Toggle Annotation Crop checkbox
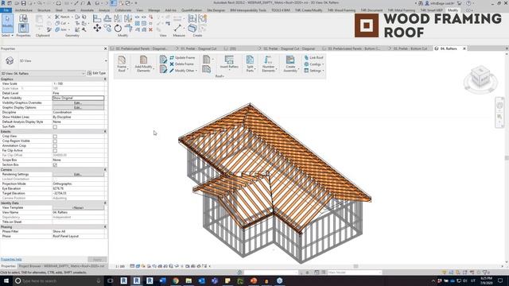The image size is (509, 286). pos(55,146)
